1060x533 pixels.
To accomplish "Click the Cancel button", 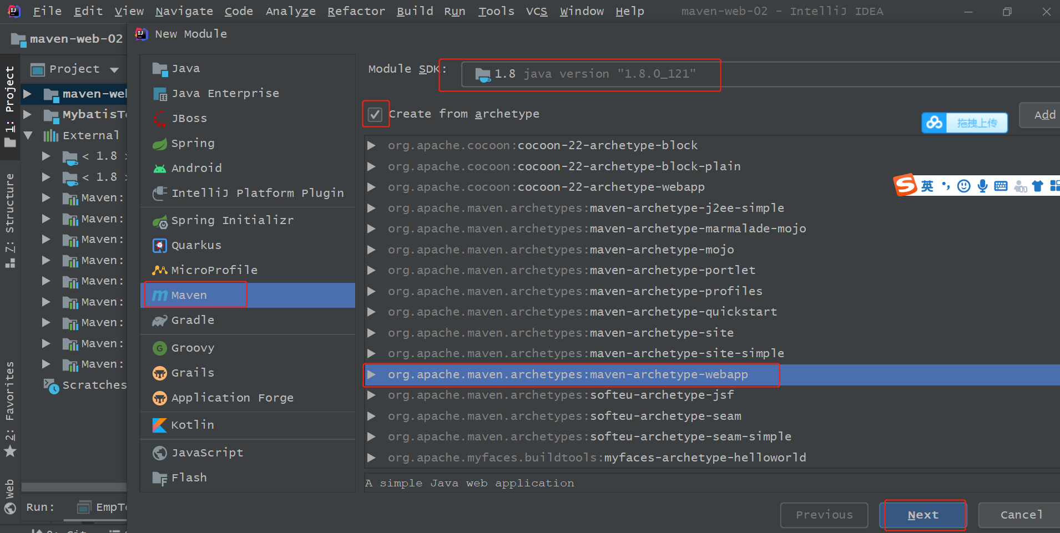I will 1021,515.
